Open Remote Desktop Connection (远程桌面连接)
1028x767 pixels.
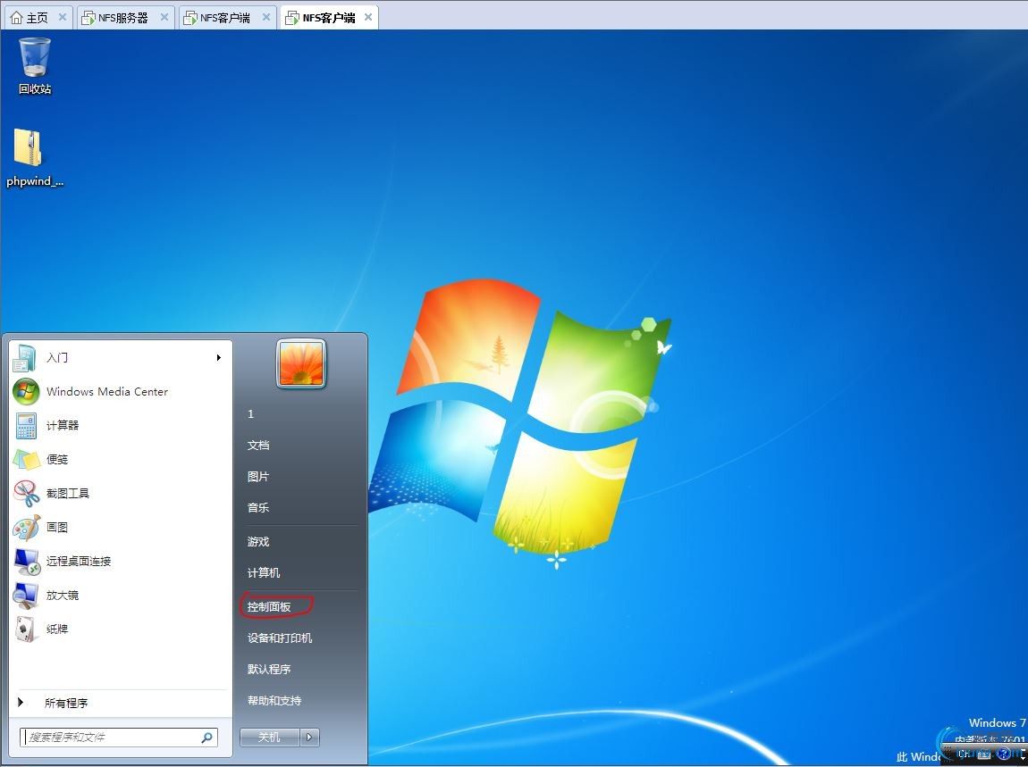[x=79, y=561]
